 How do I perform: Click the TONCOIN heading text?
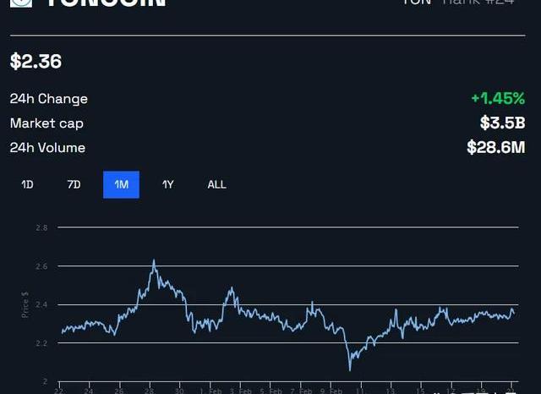point(106,3)
